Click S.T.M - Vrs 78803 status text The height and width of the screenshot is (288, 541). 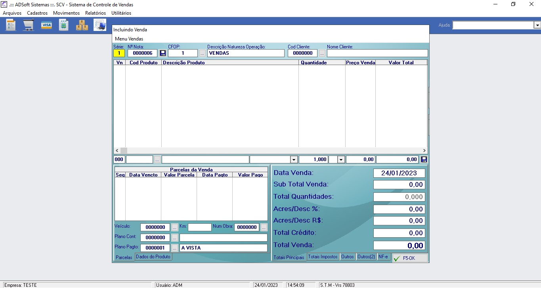tap(337, 285)
